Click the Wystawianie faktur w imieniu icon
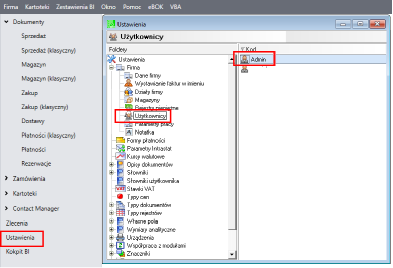 (129, 83)
